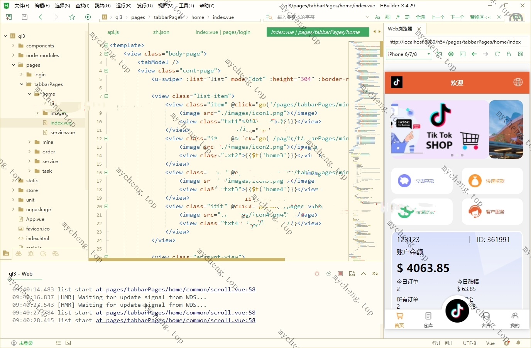This screenshot has height=348, width=531.
Task: Click the 下一个 find-next button
Action: coord(457,17)
